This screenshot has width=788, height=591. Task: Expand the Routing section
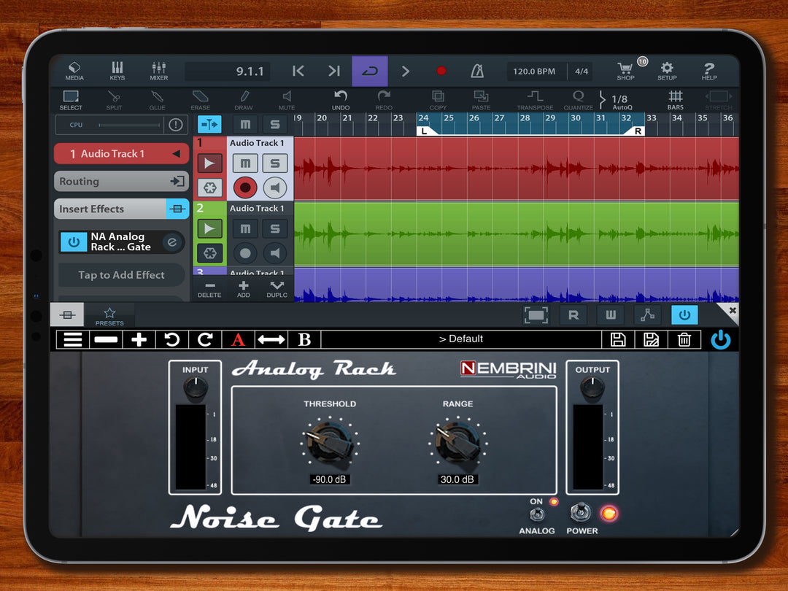click(x=121, y=181)
